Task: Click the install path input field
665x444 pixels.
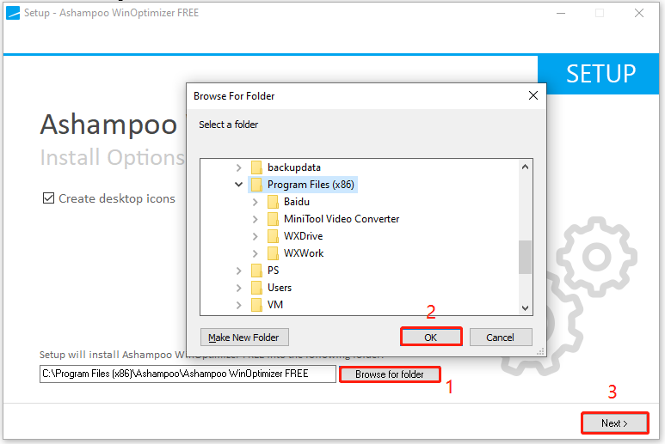Action: [x=188, y=374]
